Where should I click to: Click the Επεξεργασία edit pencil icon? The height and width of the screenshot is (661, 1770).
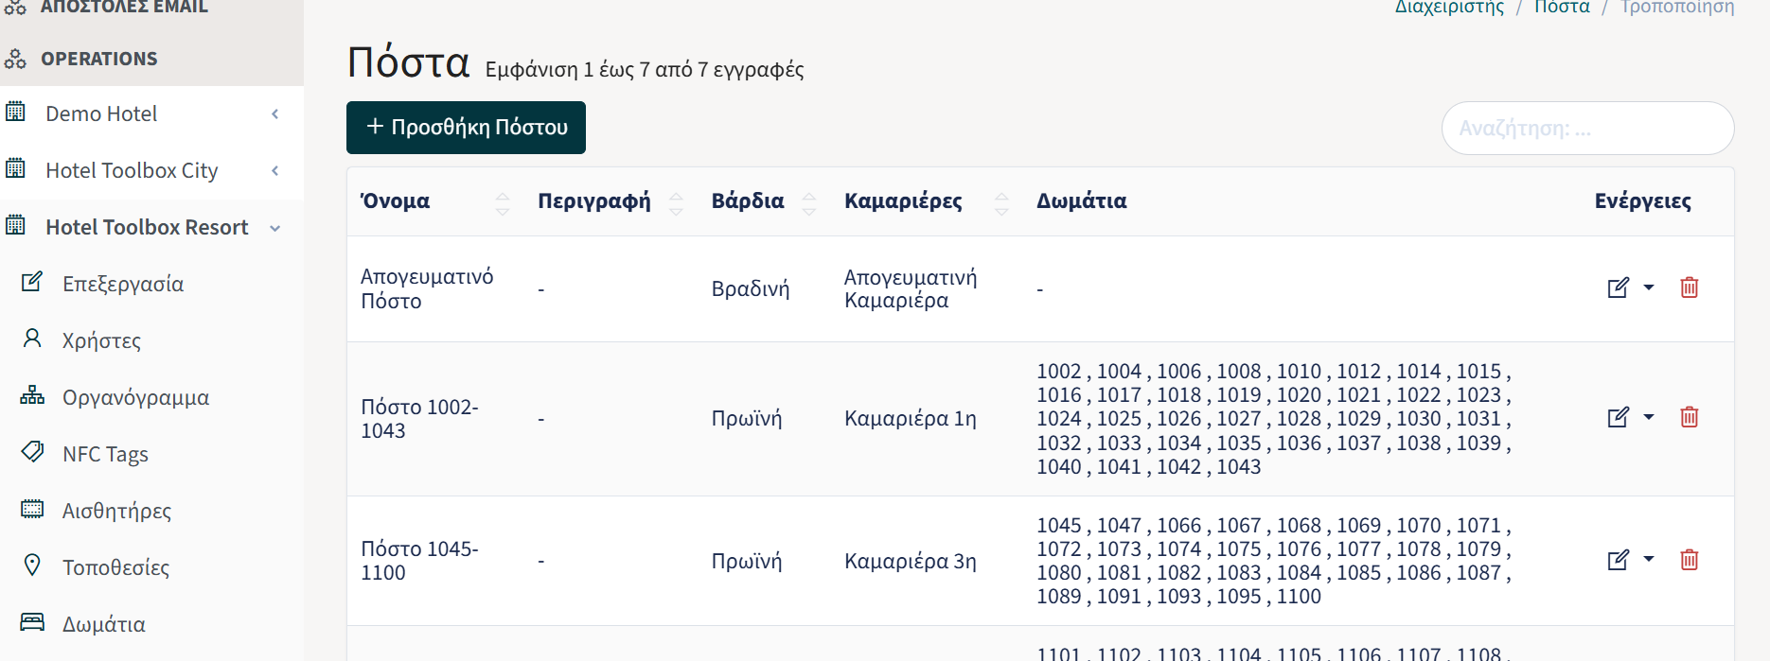(32, 282)
